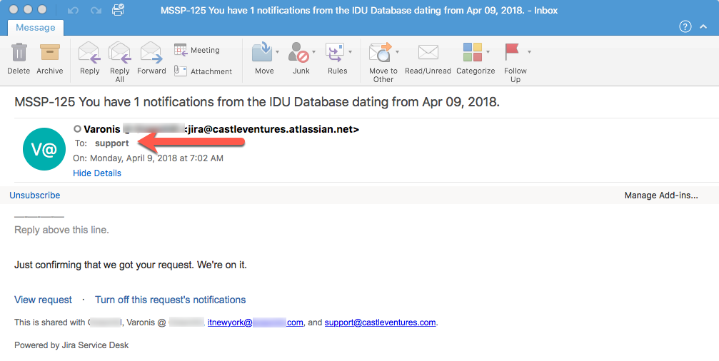
Task: Expand the Move to Other dropdown arrow
Action: click(x=397, y=52)
